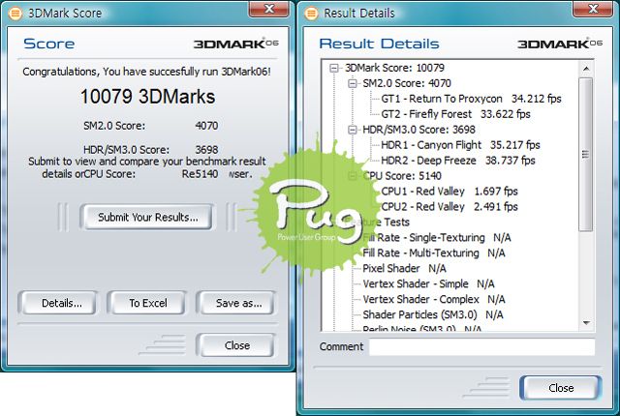
Task: Select HDR1 - Canyon Flight row
Action: 460,145
